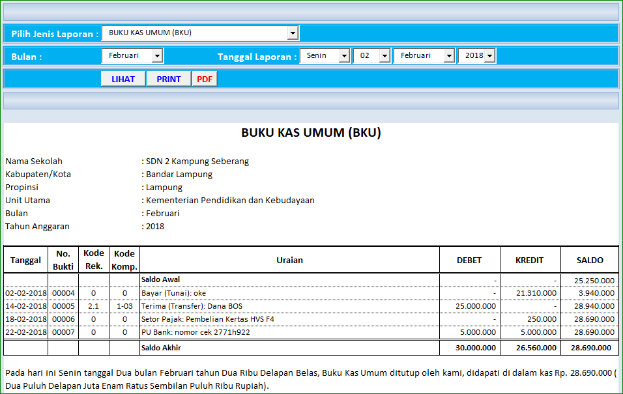The height and width of the screenshot is (394, 623).
Task: Open the Tanggal Laporan Februari month dropdown arrow
Action: (449, 55)
